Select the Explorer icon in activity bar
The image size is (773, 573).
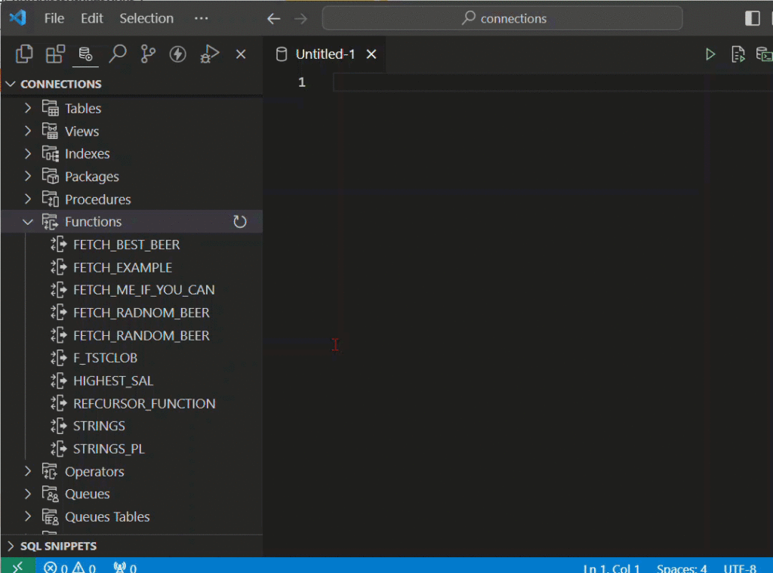(23, 54)
